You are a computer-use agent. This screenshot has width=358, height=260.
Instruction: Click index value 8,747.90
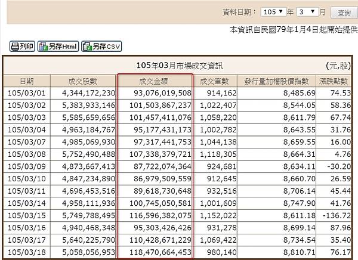pos(300,203)
